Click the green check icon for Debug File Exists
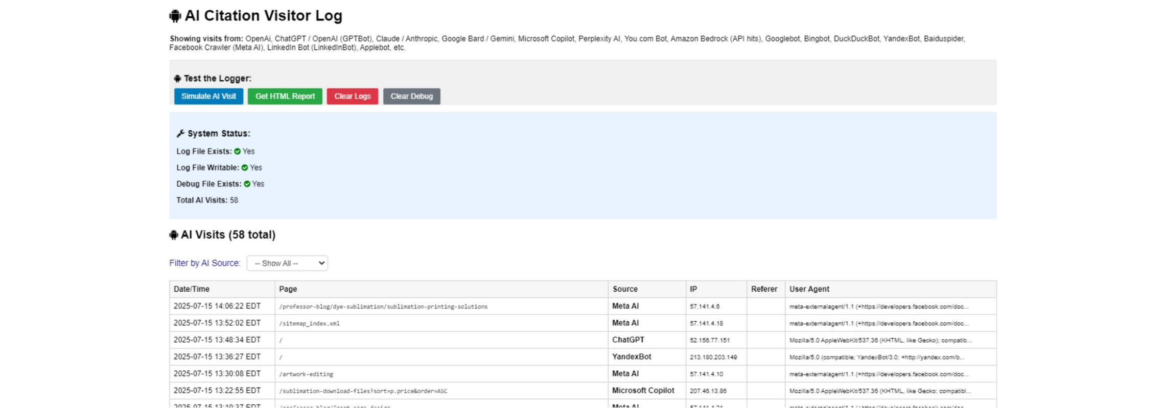This screenshot has width=1165, height=408. coord(247,184)
